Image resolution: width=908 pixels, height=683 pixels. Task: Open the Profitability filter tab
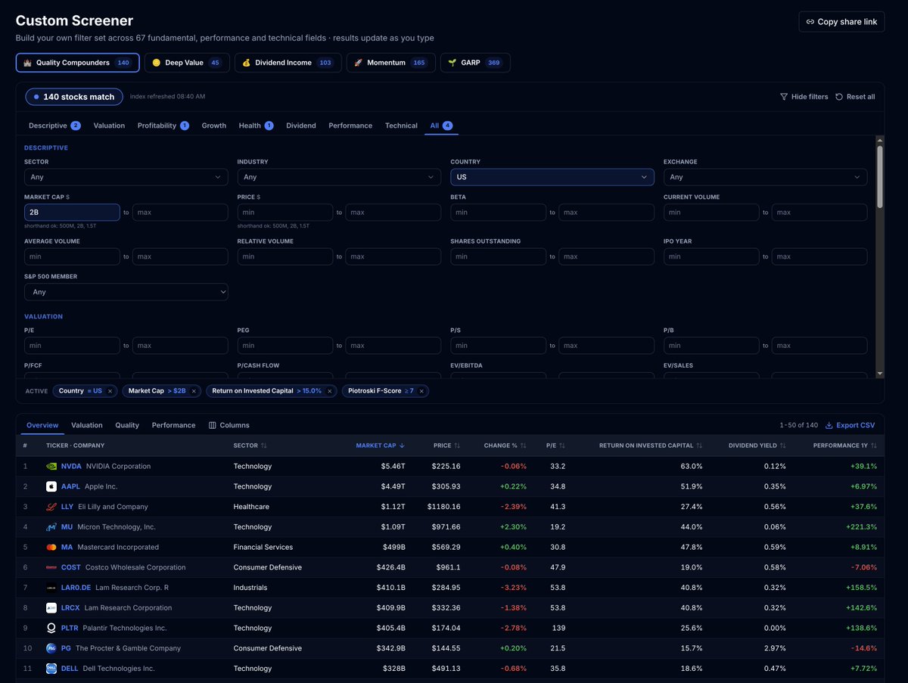[x=163, y=126]
